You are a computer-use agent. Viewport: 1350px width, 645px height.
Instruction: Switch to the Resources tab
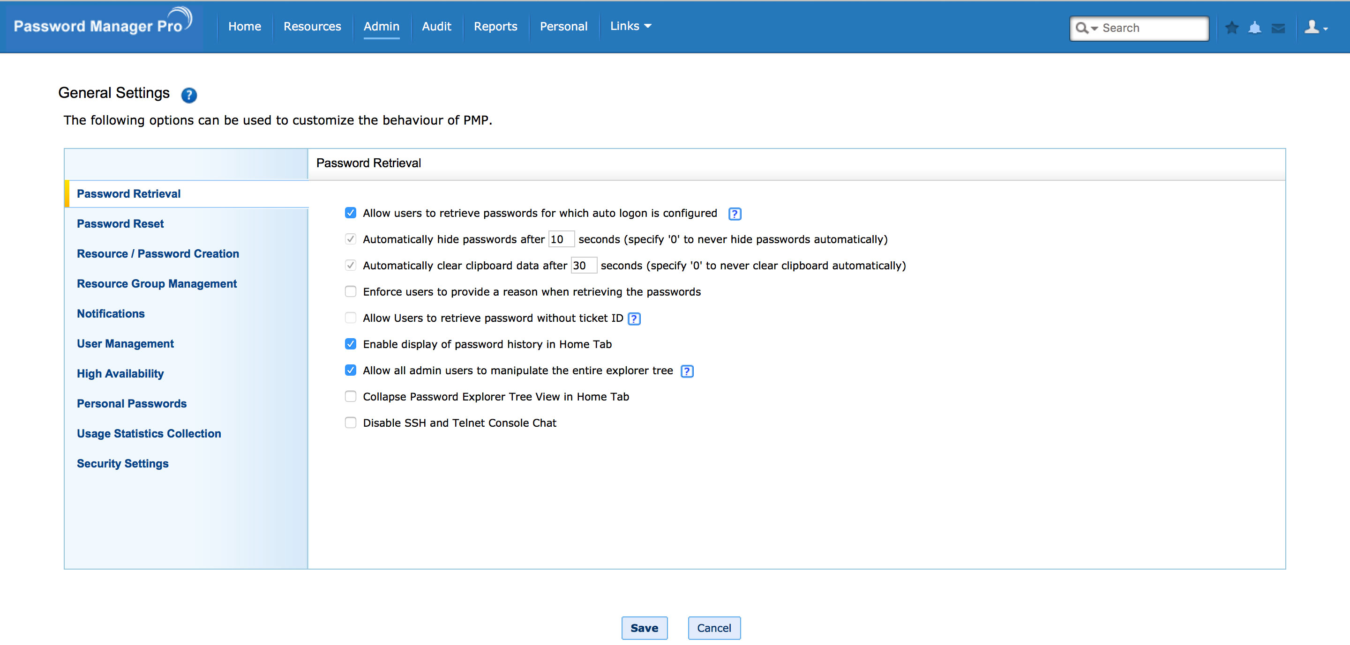point(312,26)
